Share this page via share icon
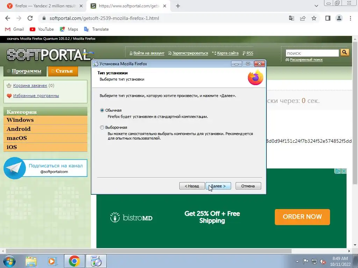This screenshot has height=268, width=358. point(303,18)
